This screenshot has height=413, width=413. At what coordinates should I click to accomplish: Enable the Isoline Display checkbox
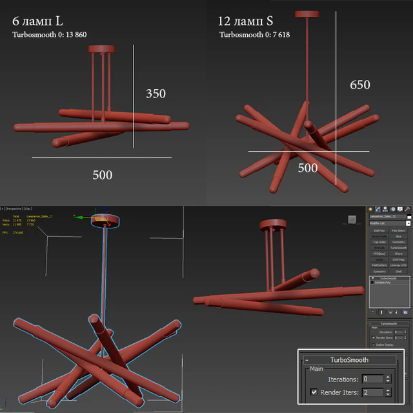point(373,345)
